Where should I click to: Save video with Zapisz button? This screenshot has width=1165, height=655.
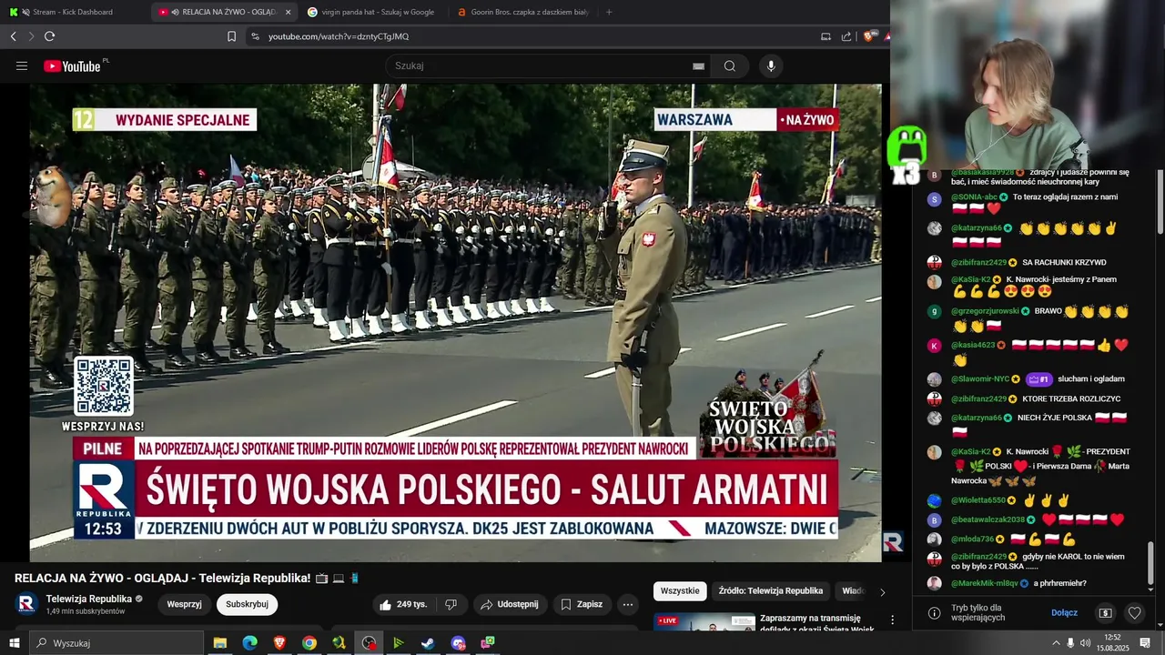click(582, 604)
